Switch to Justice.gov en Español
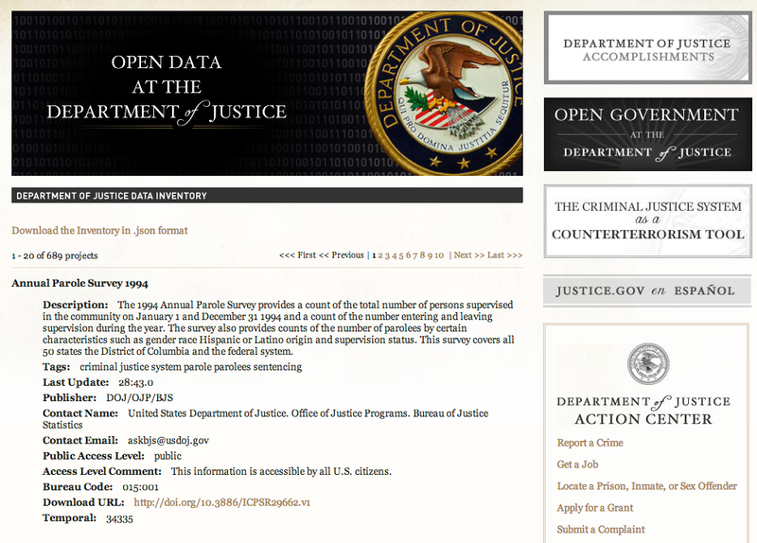 coord(647,290)
